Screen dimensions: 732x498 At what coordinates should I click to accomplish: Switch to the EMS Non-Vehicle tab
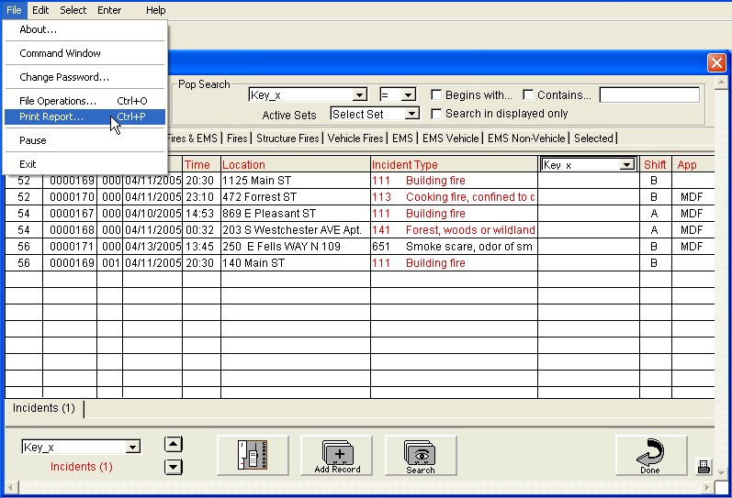click(x=526, y=138)
